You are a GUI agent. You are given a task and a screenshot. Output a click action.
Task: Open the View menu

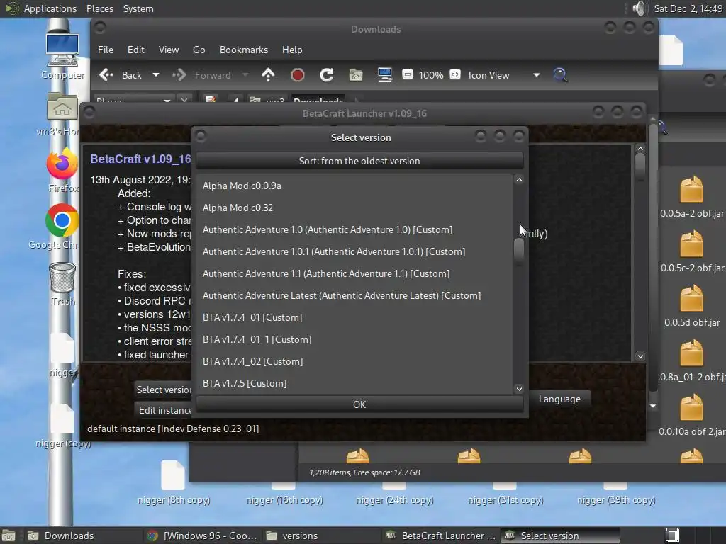click(169, 50)
